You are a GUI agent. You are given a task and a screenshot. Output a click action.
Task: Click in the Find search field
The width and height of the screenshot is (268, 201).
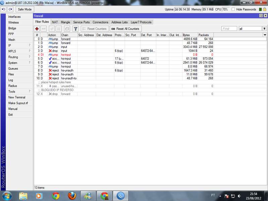coord(229,29)
